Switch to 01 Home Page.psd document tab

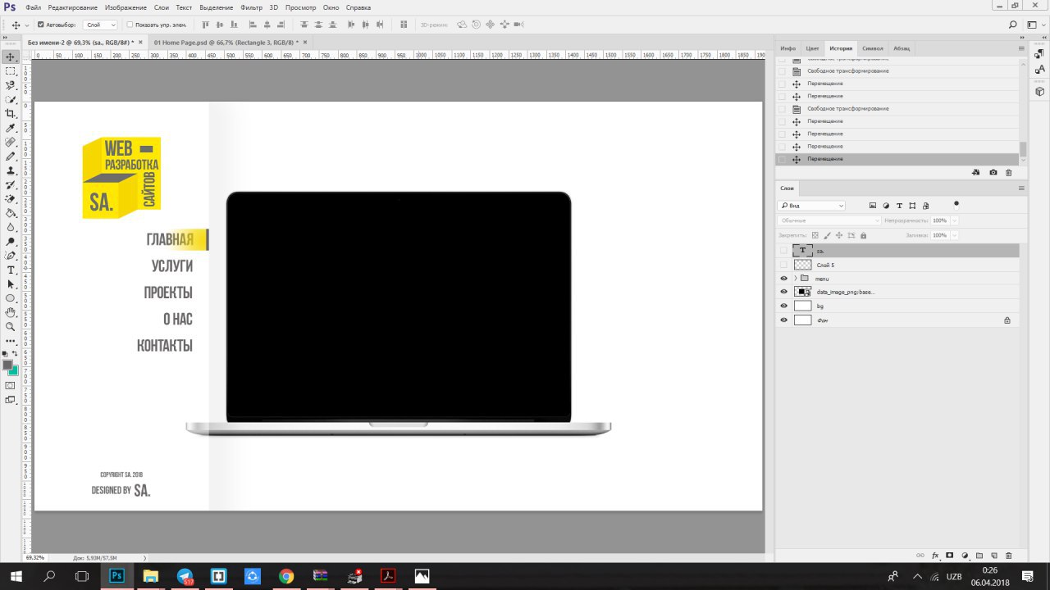(x=225, y=42)
